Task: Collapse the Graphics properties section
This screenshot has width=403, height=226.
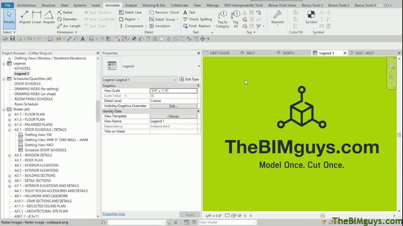Action: 198,86
